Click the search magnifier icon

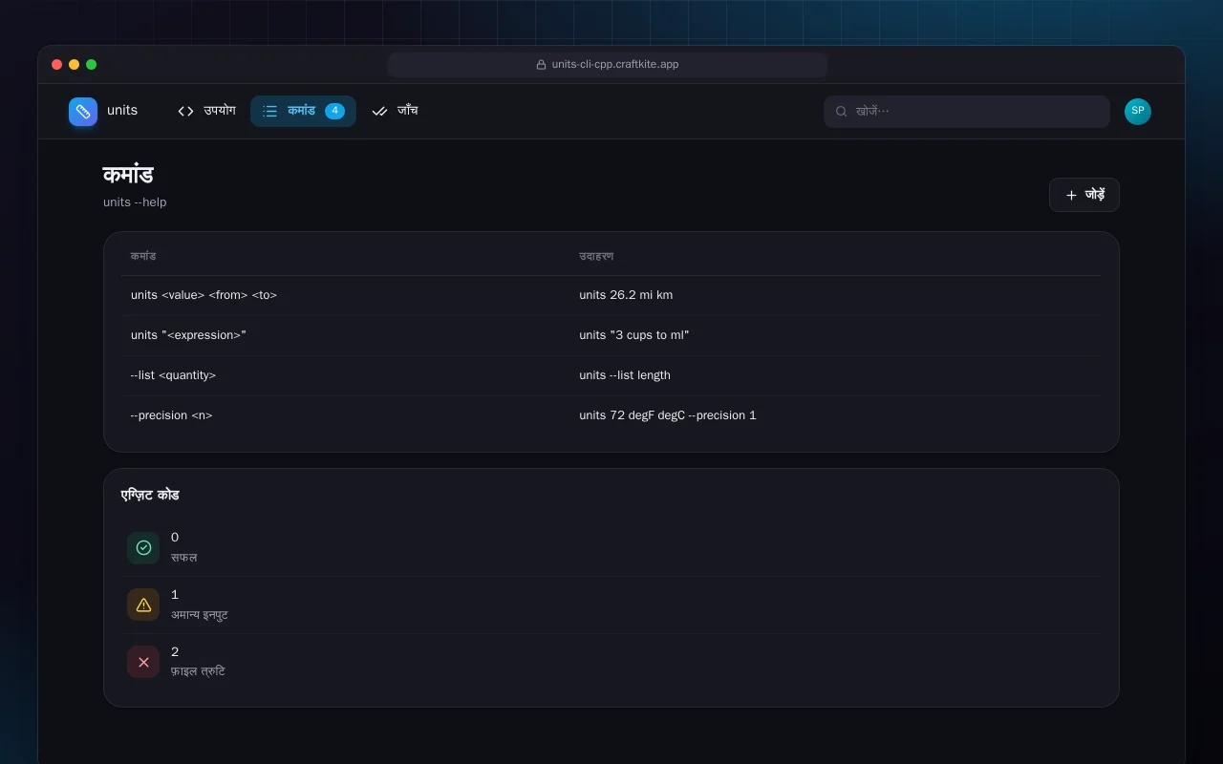tap(842, 112)
